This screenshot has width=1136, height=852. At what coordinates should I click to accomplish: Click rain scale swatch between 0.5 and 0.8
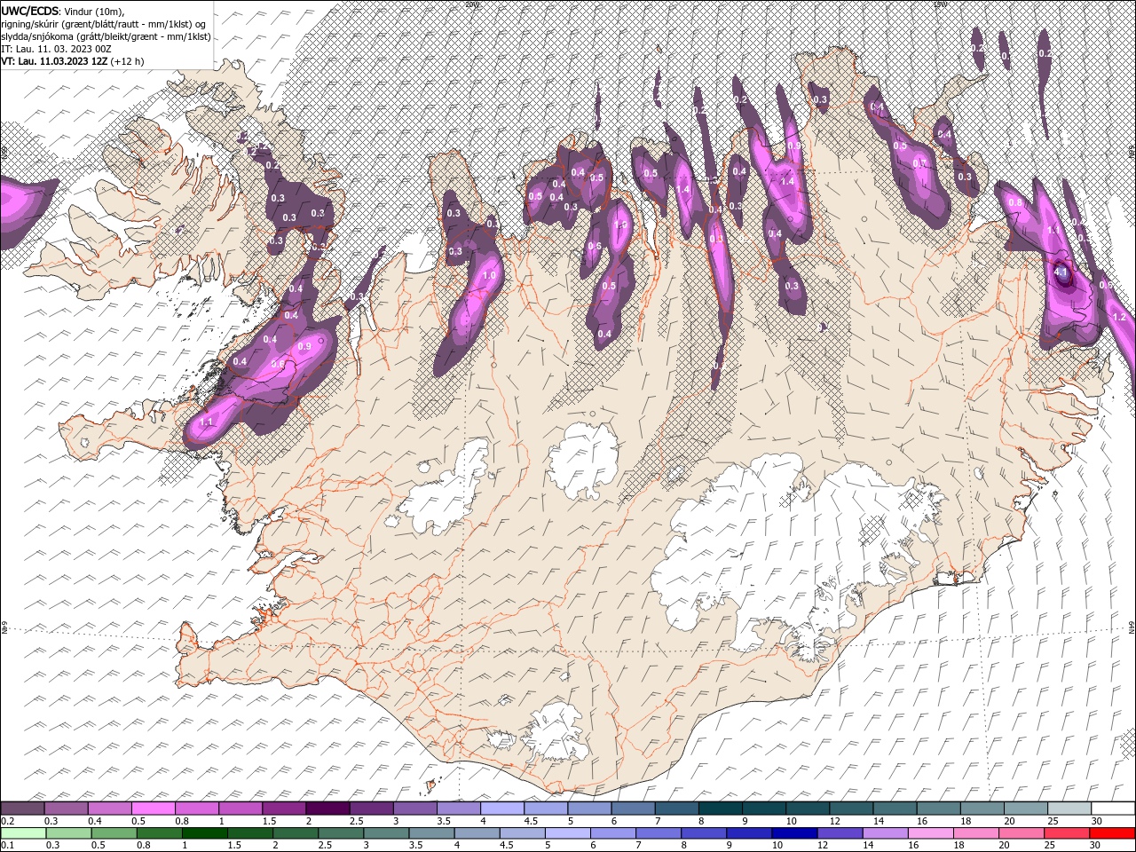pyautogui.click(x=114, y=833)
